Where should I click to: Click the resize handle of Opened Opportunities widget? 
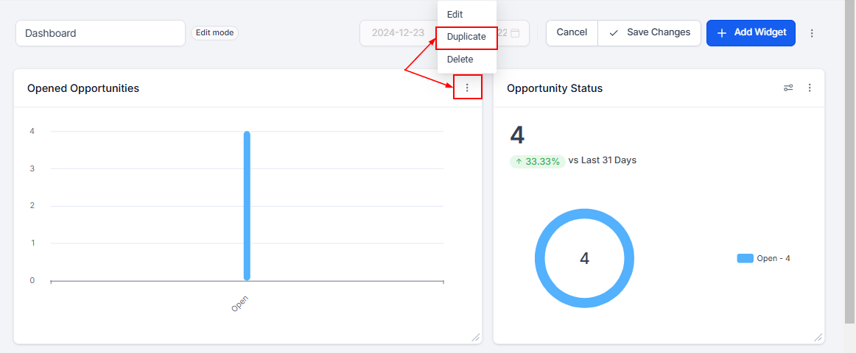tap(475, 338)
